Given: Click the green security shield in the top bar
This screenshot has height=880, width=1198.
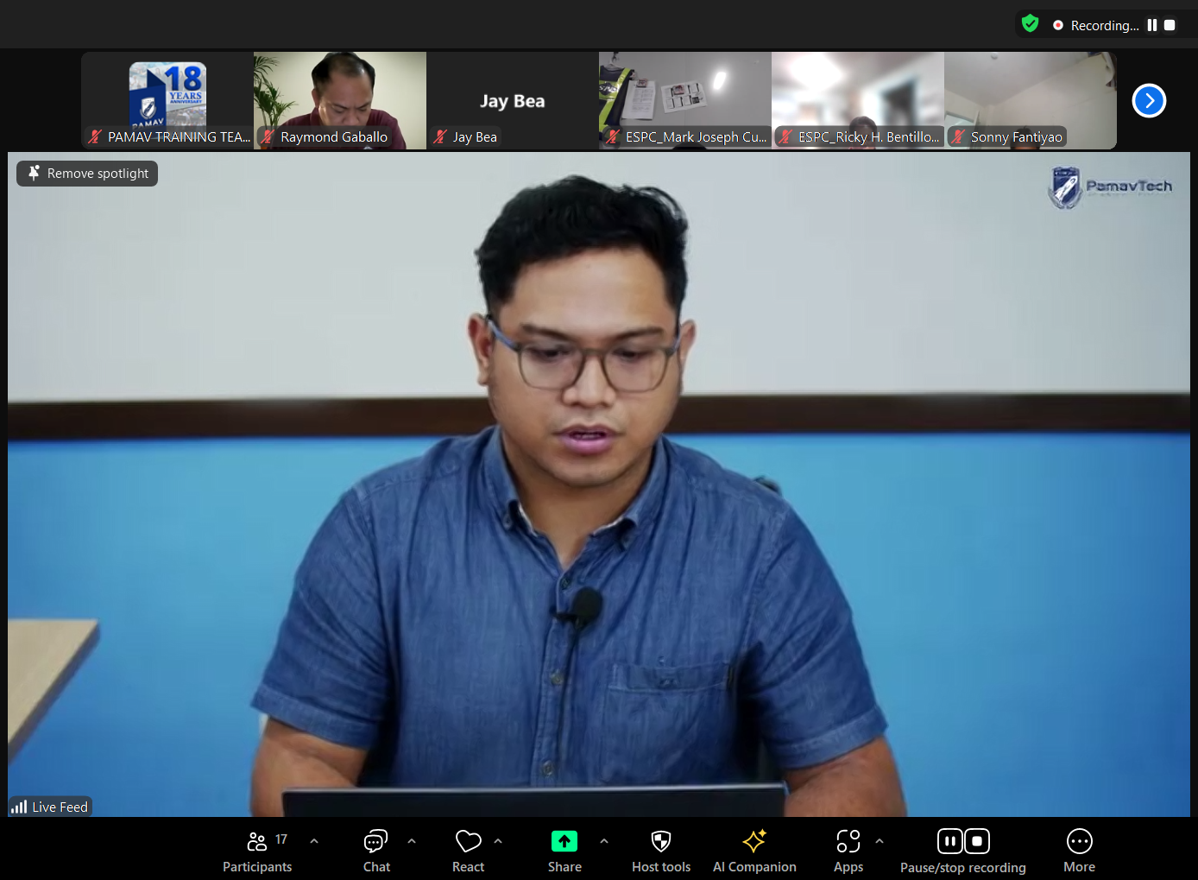Looking at the screenshot, I should coord(1030,23).
